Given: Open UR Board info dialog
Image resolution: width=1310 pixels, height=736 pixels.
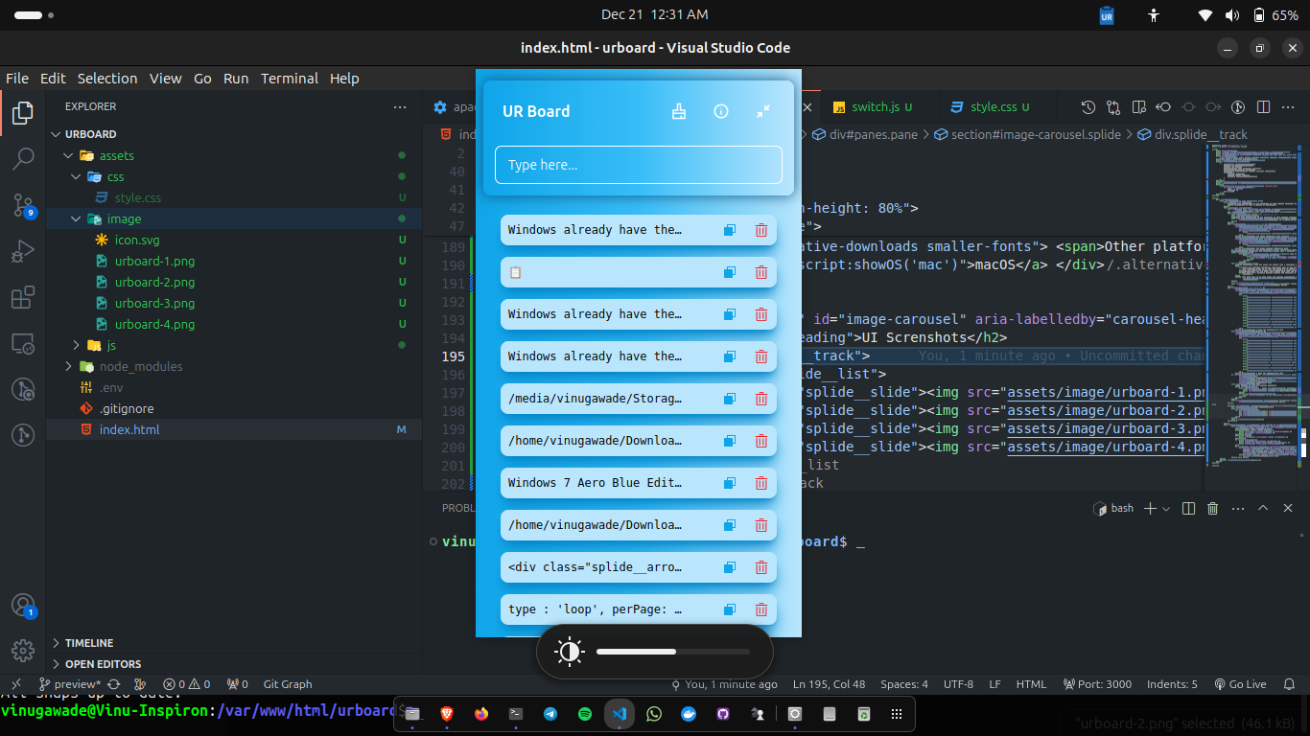Looking at the screenshot, I should (721, 111).
